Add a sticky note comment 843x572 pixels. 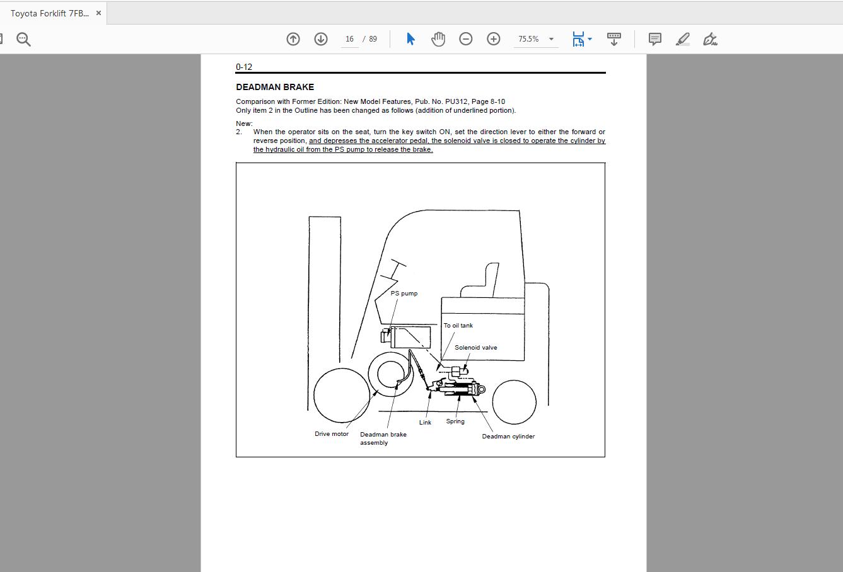click(654, 38)
